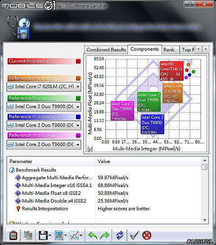Open the partially visible Top tab
This screenshot has height=245, width=216.
click(188, 50)
